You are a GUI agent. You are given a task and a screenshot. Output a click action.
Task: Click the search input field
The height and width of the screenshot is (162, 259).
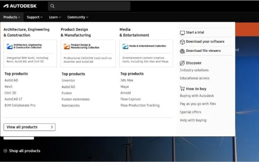89,6
